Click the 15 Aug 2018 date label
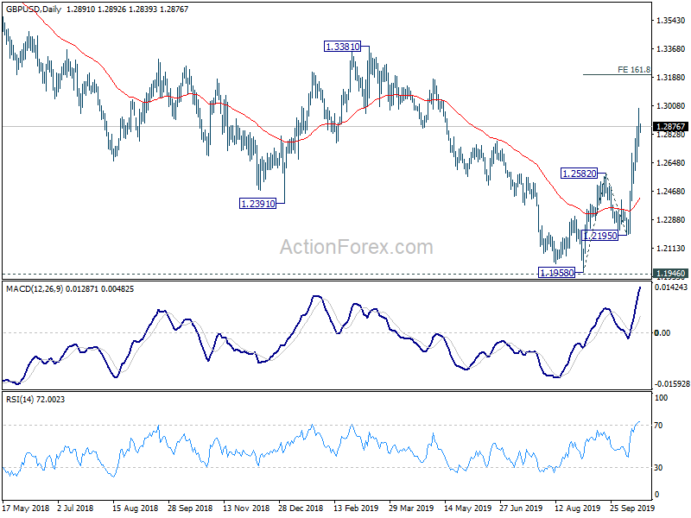 135,508
